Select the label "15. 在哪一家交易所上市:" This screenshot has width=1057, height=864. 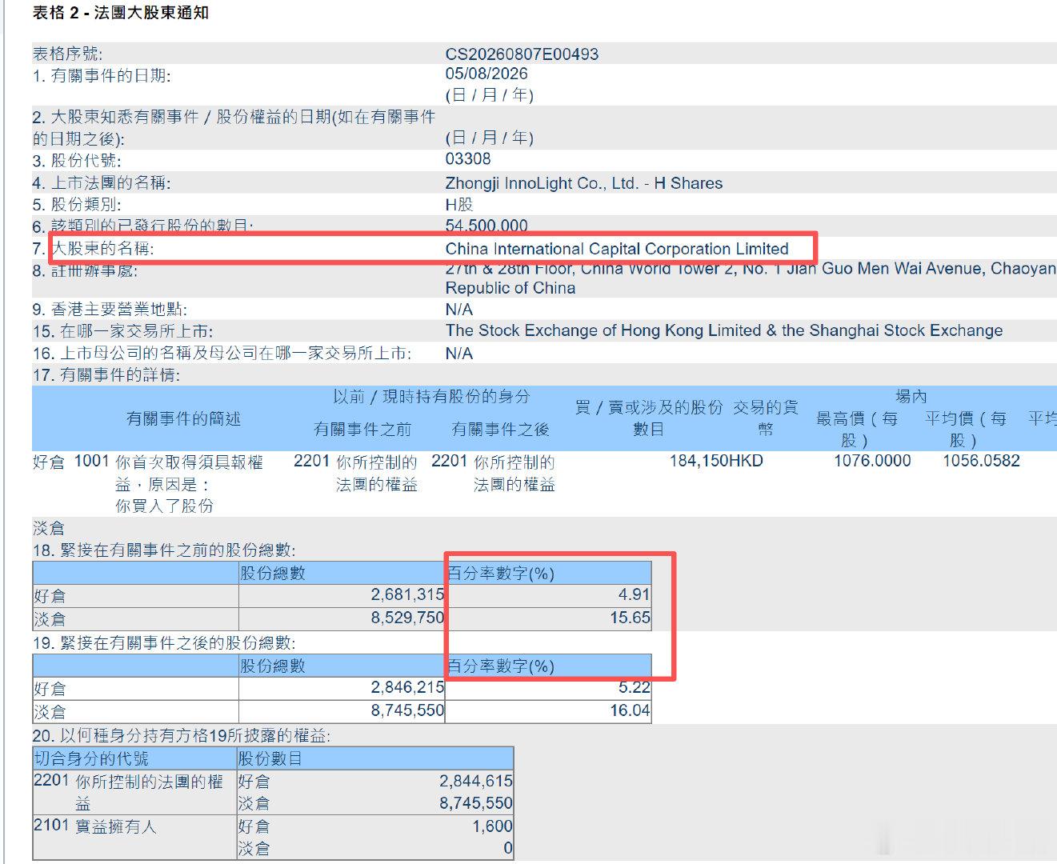point(122,331)
